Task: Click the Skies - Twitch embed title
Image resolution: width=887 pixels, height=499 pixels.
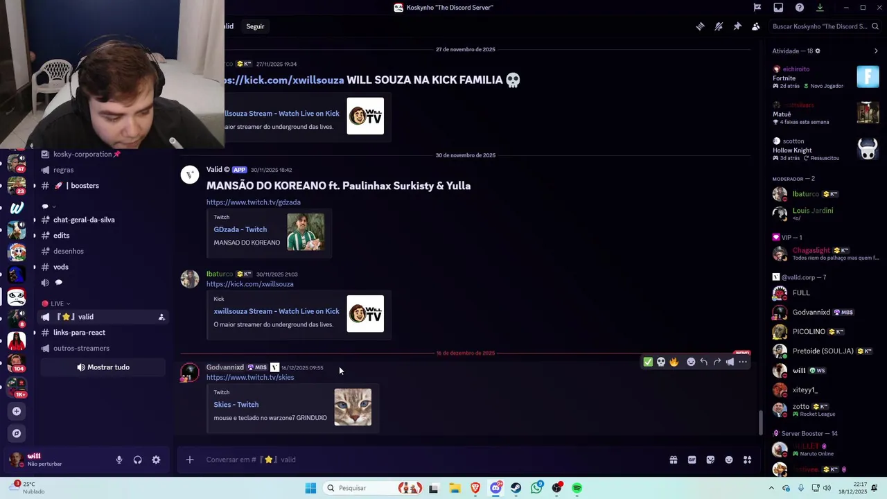Action: 236,405
